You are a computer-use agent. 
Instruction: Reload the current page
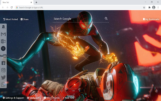tap(12, 7)
